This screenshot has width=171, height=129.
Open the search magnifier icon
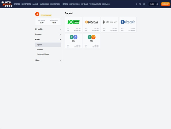point(137,4)
